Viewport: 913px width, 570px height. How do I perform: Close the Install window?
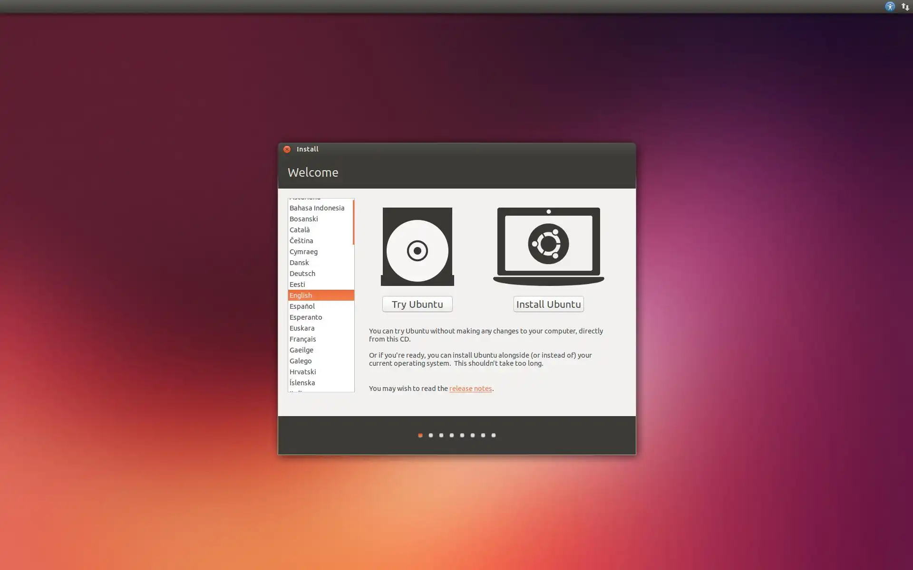pyautogui.click(x=287, y=149)
